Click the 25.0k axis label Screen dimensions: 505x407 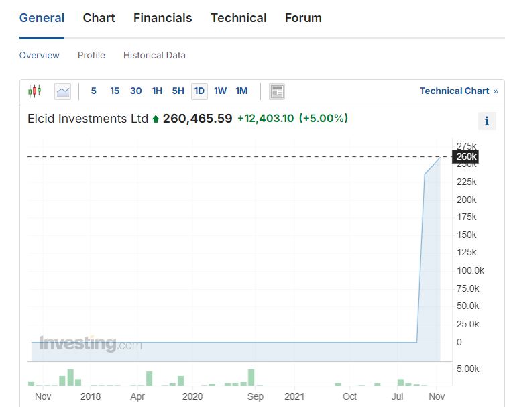point(467,324)
